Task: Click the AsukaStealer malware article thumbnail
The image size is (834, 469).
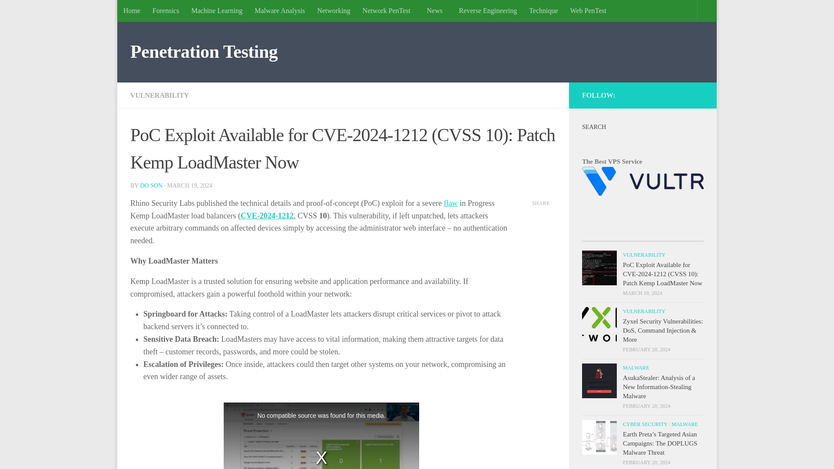Action: (599, 380)
